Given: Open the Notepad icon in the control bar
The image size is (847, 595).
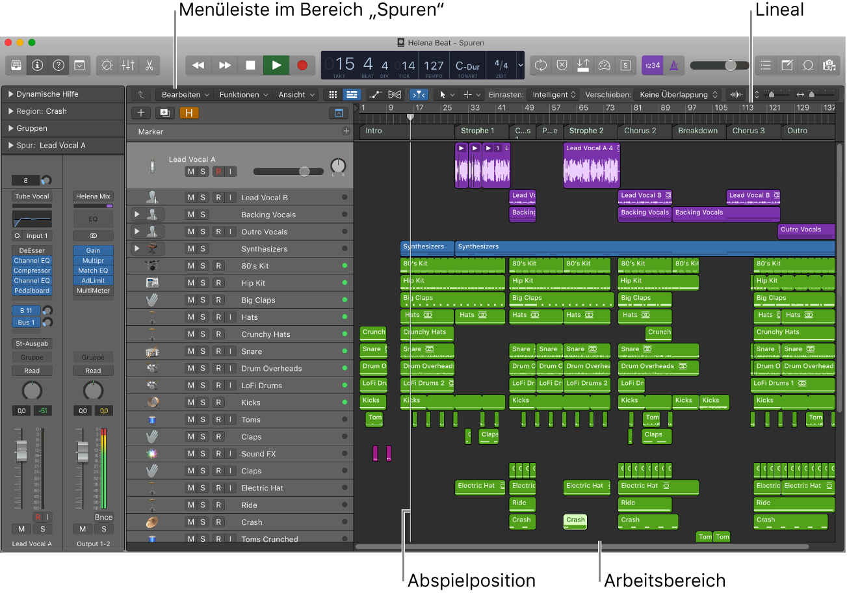Looking at the screenshot, I should (787, 65).
